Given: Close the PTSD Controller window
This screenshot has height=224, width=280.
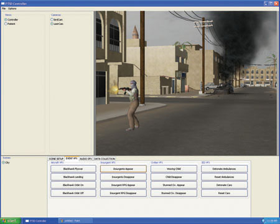Looking at the screenshot, I should (276, 4).
